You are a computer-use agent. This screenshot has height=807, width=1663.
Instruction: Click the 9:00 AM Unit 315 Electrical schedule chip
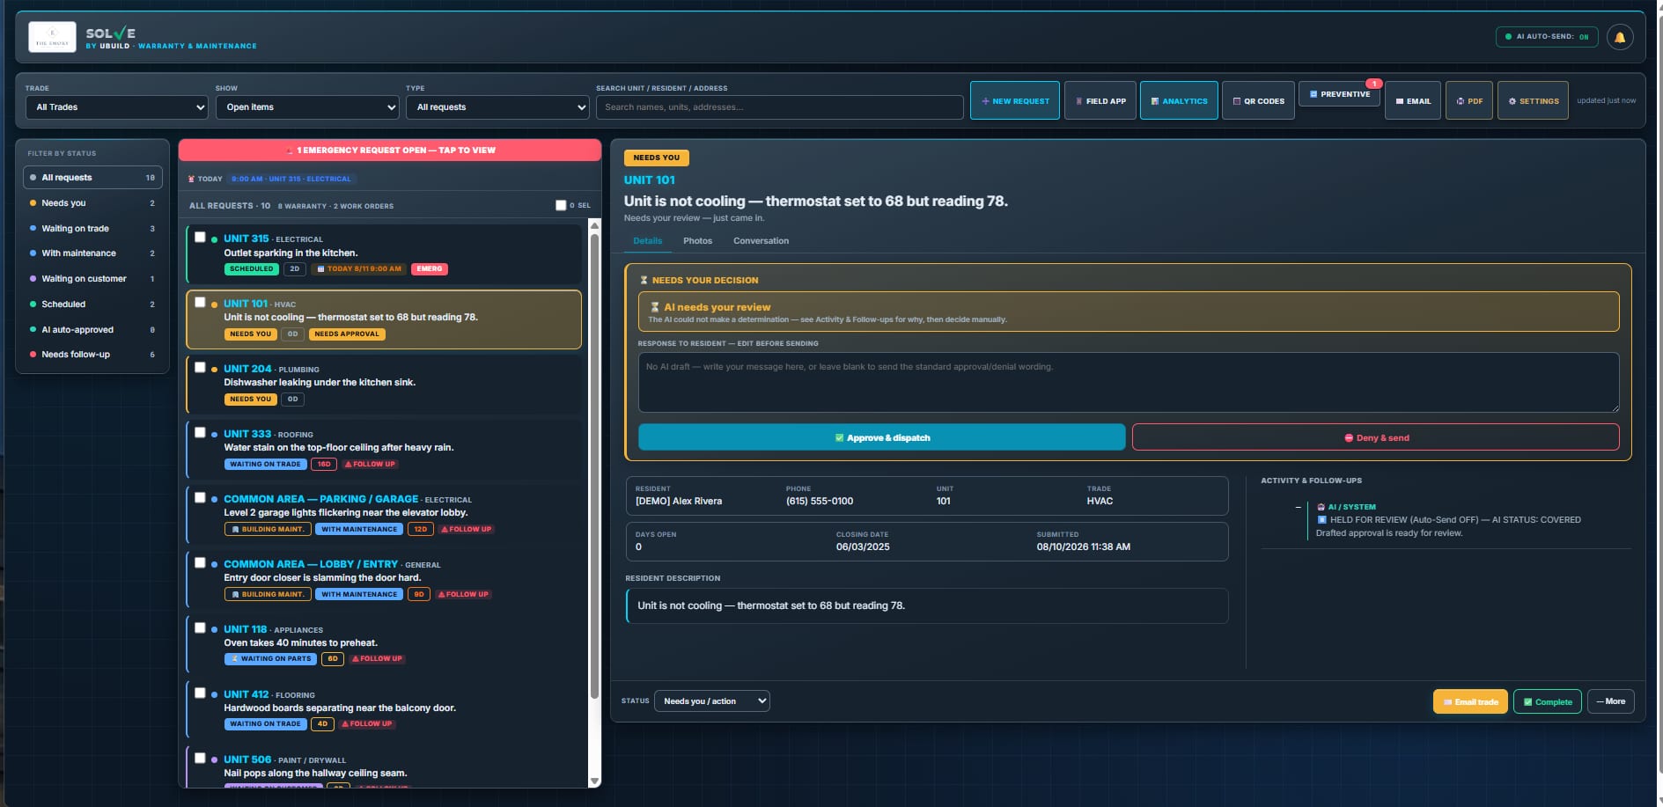tap(291, 179)
